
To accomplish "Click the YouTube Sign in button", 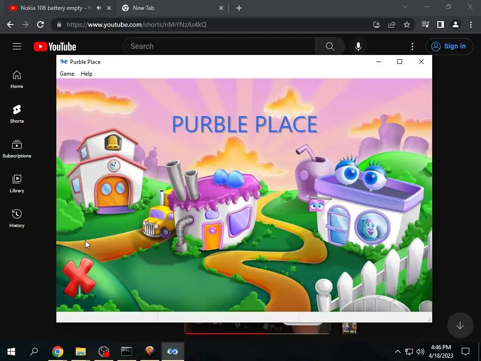I will coord(449,47).
